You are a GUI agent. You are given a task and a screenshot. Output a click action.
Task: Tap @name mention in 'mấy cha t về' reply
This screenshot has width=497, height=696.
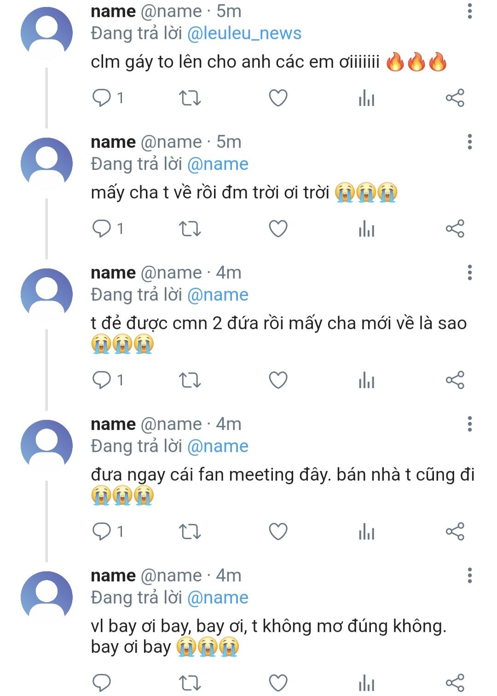218,164
